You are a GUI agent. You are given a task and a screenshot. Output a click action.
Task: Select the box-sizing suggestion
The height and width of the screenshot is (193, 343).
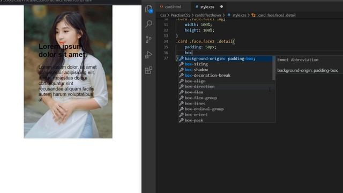click(x=225, y=64)
